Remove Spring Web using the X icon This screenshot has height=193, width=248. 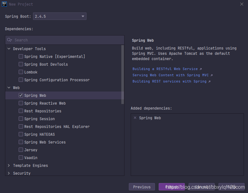(x=135, y=118)
